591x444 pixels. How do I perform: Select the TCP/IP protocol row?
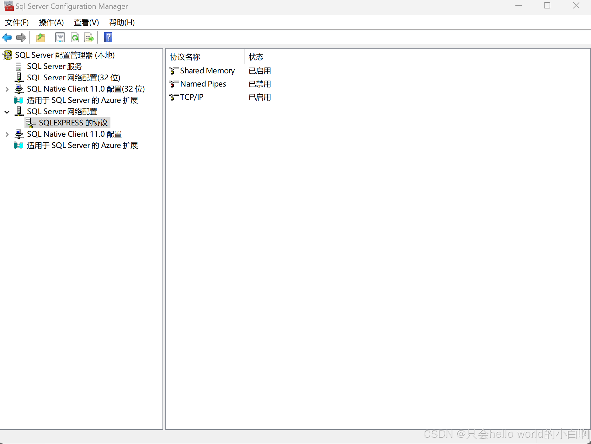pyautogui.click(x=192, y=97)
